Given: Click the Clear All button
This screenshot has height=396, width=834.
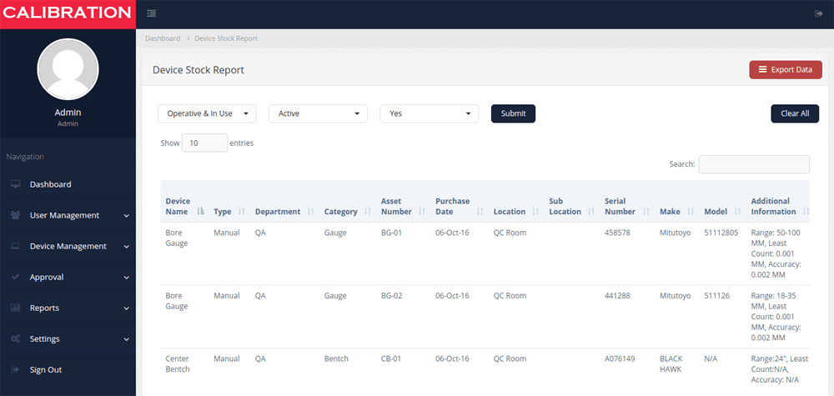Looking at the screenshot, I should pyautogui.click(x=795, y=113).
